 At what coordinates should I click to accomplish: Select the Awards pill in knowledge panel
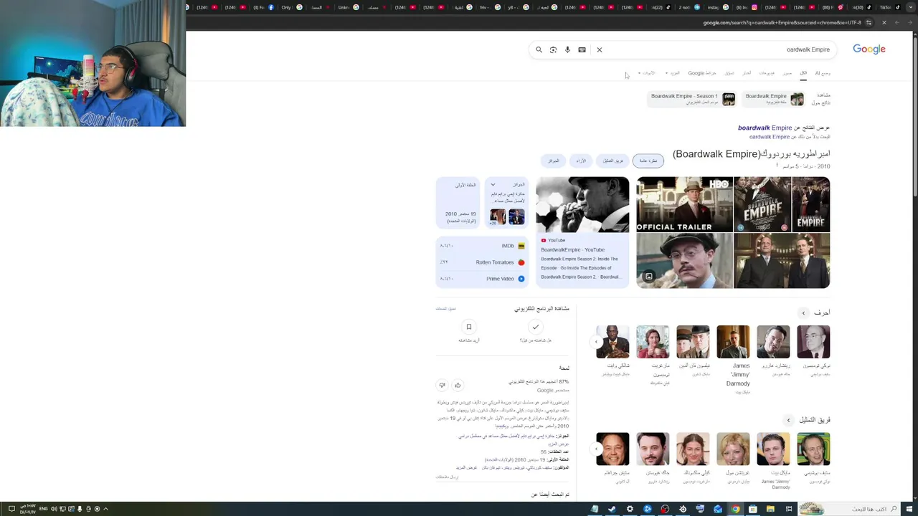coord(554,161)
